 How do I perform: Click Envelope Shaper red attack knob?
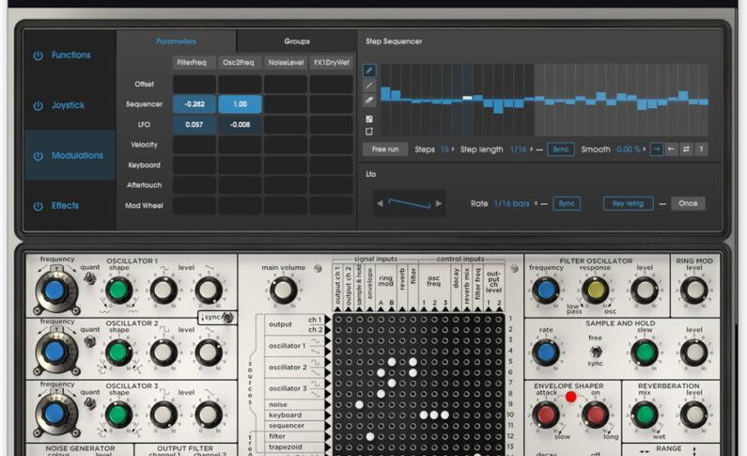[x=546, y=415]
